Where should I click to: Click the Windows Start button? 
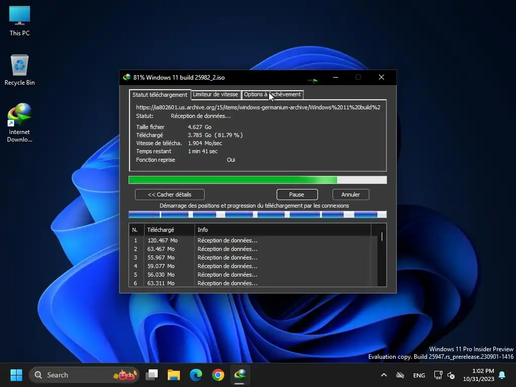click(x=16, y=375)
